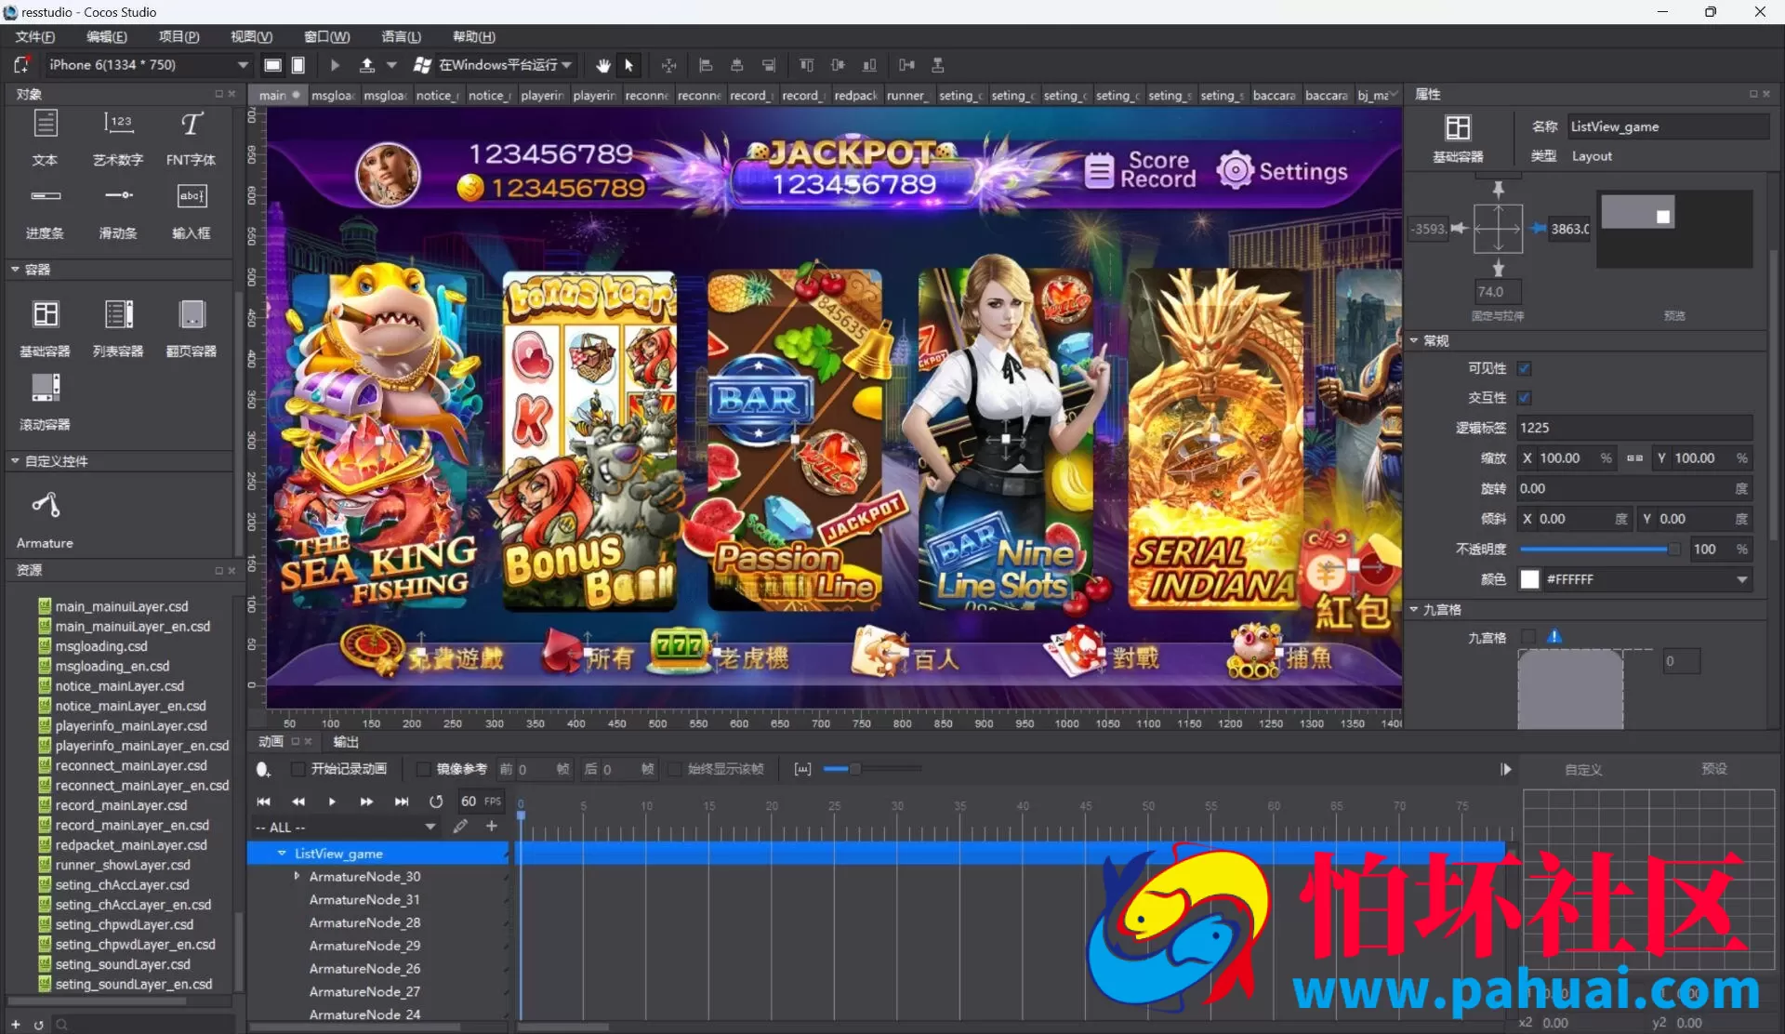
Task: Select the arrow selection tool
Action: 629,65
